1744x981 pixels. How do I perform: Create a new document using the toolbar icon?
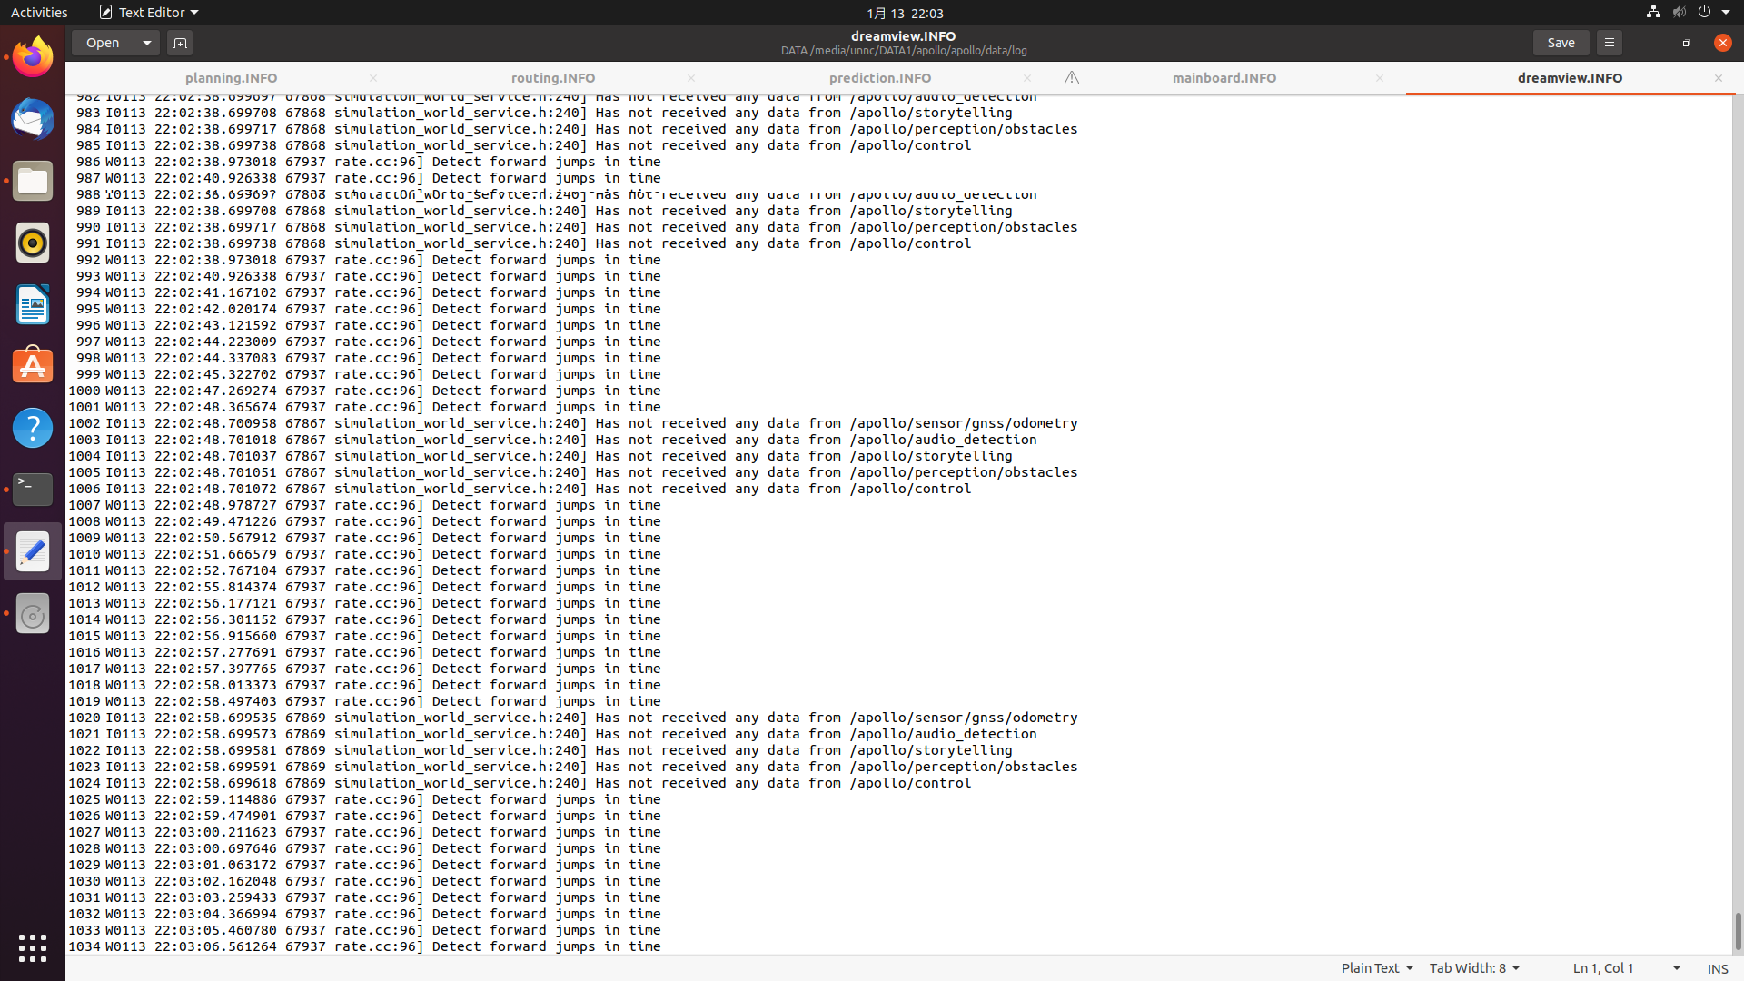coord(180,43)
